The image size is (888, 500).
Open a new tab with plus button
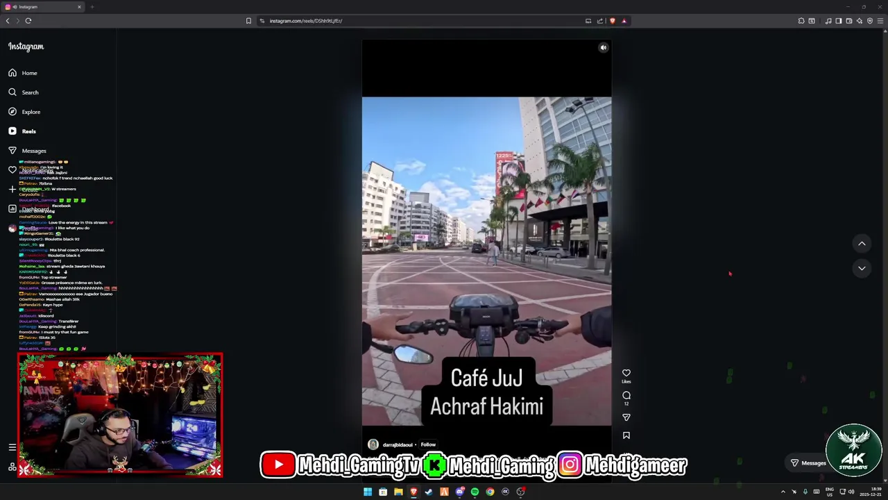point(92,7)
